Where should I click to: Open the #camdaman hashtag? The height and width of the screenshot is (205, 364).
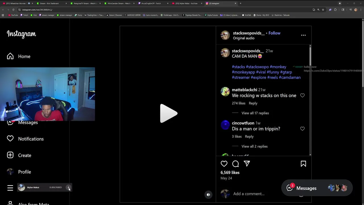[290, 77]
